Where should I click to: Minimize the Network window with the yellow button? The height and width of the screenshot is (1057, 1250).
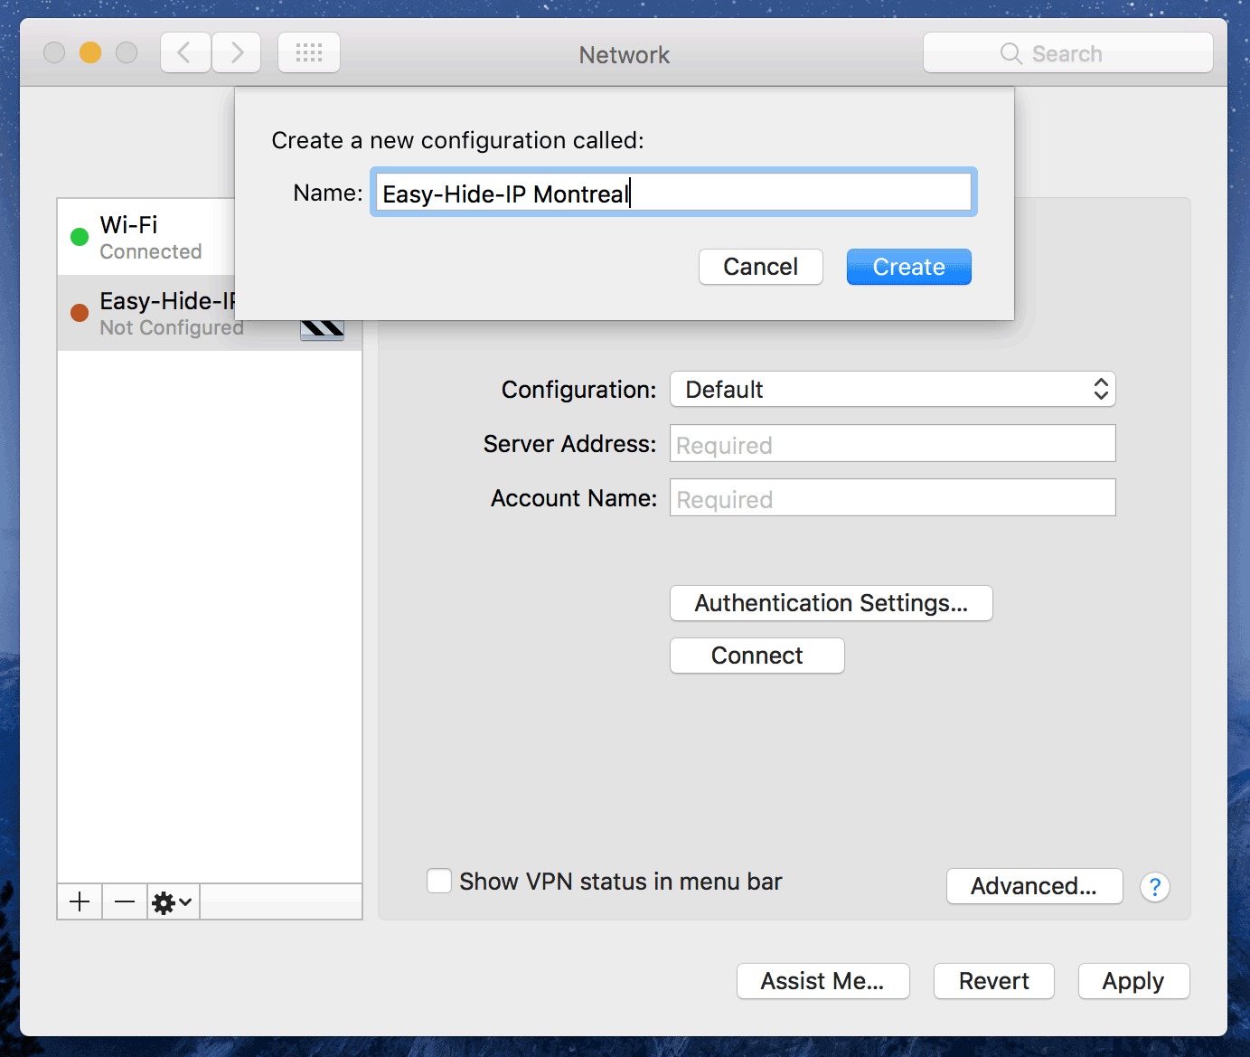90,52
